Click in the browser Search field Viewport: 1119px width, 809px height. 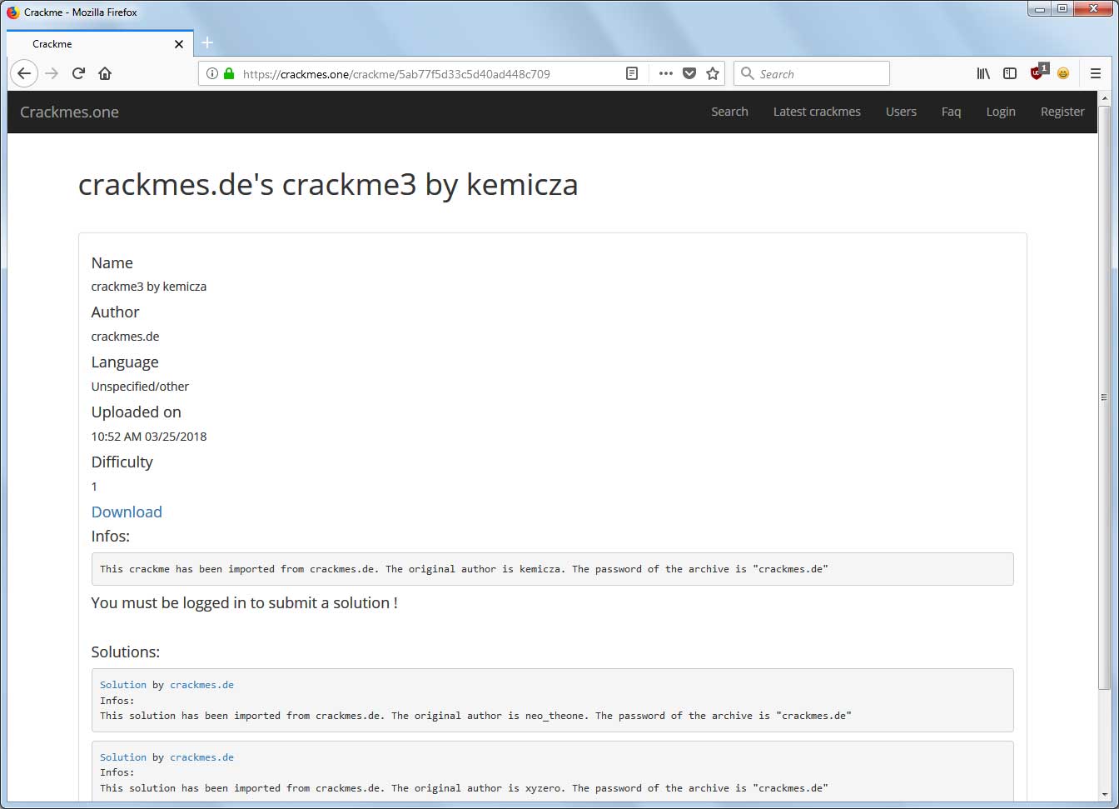point(820,73)
